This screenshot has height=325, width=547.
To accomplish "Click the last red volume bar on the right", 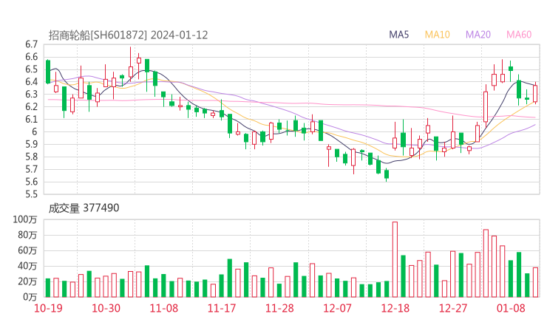I will [x=535, y=282].
